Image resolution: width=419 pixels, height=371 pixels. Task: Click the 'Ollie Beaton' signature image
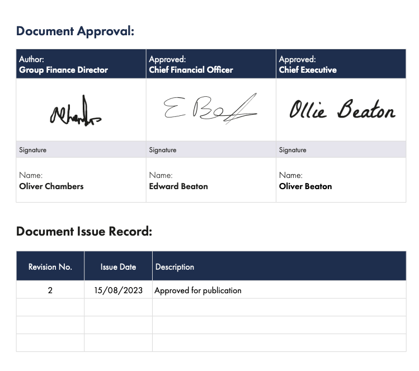342,109
